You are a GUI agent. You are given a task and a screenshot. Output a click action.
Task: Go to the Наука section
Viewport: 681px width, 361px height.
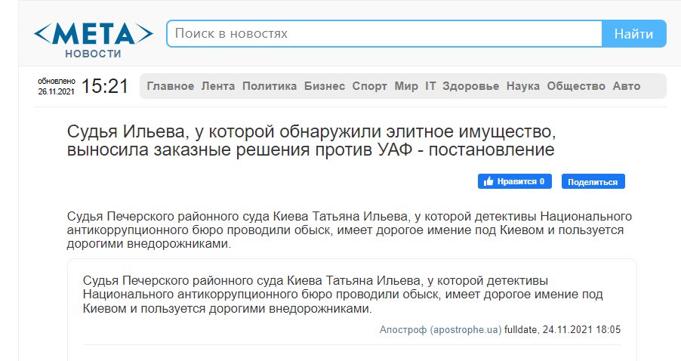point(522,86)
